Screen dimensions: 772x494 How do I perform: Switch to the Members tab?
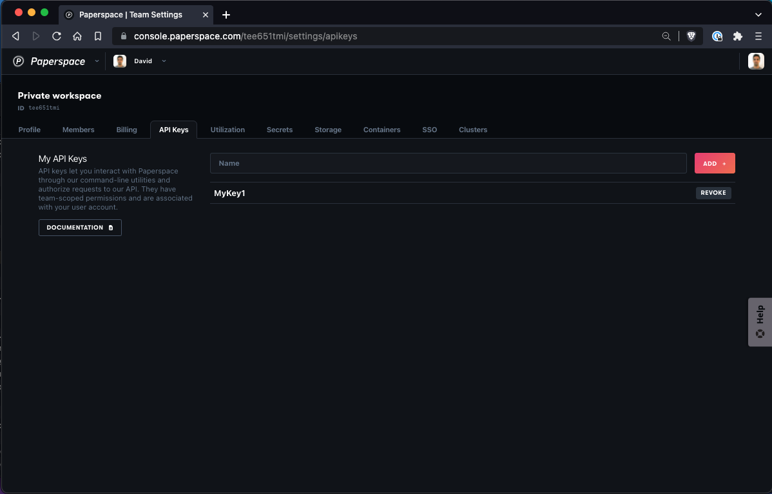click(78, 130)
